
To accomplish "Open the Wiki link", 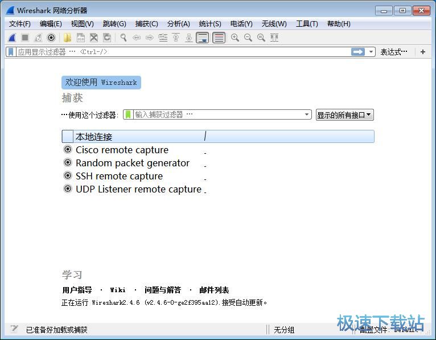I will tap(118, 290).
